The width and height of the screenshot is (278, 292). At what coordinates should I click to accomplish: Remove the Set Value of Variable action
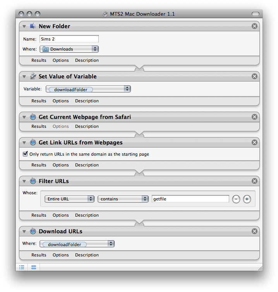pos(254,76)
